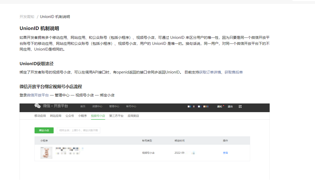Click the UnionID获取途径 heading
315x190 pixels.
pyautogui.click(x=36, y=64)
